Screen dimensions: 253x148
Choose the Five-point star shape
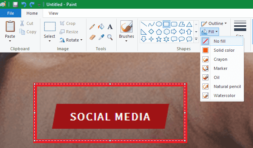pyautogui.click(x=159, y=39)
